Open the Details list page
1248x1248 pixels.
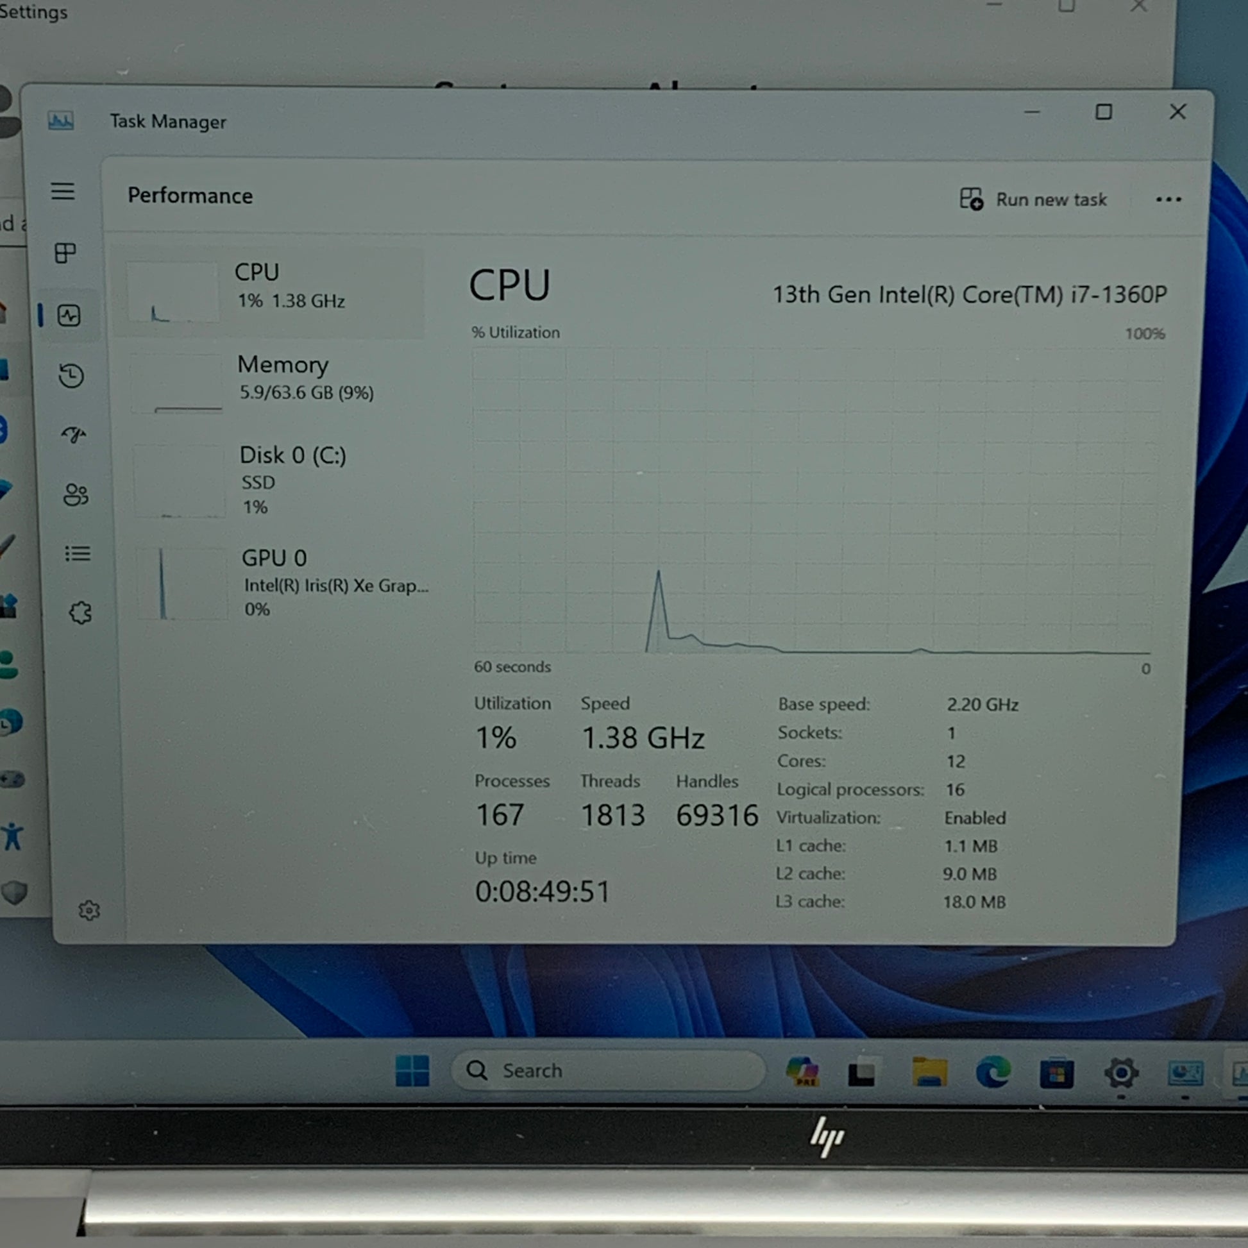tap(78, 553)
